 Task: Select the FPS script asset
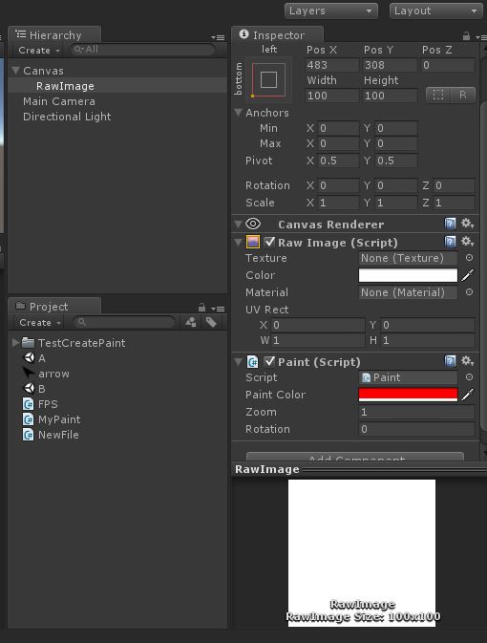(x=40, y=404)
